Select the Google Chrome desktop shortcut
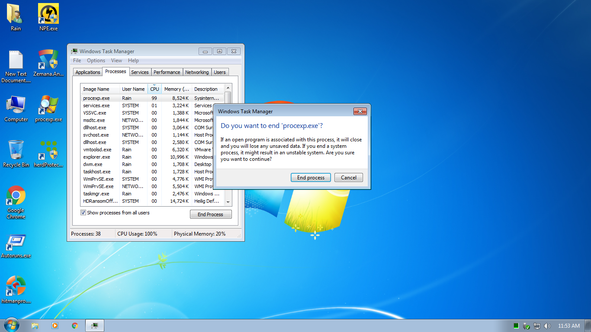The width and height of the screenshot is (591, 332). 16,202
